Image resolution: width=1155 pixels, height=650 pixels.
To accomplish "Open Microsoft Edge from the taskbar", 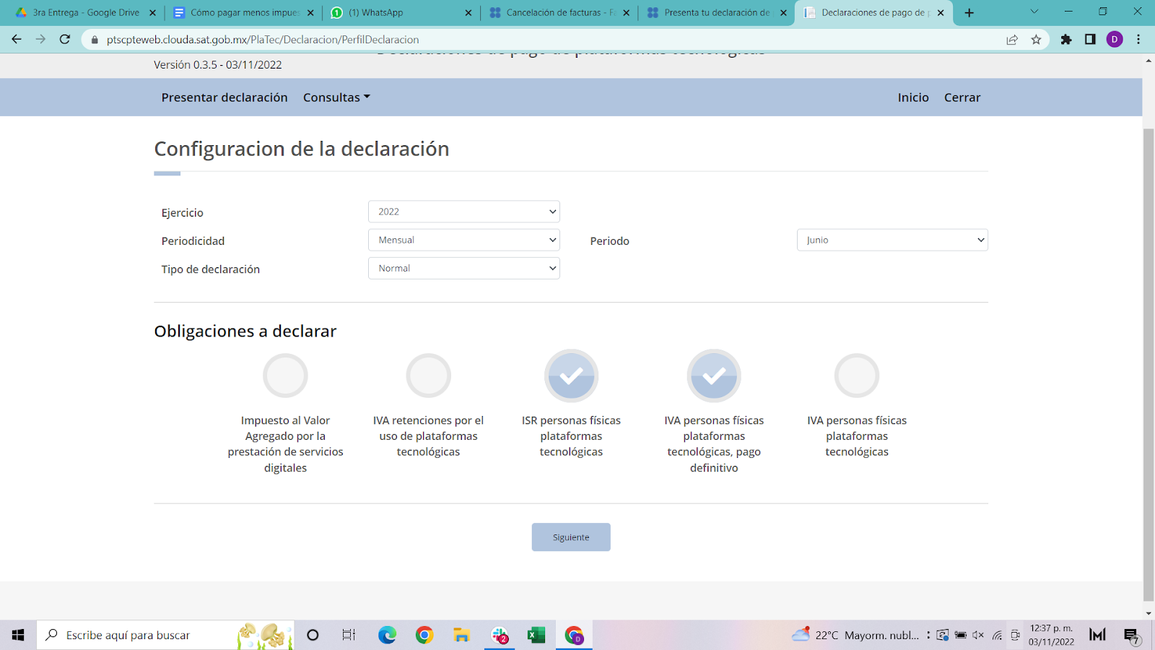I will tap(388, 635).
